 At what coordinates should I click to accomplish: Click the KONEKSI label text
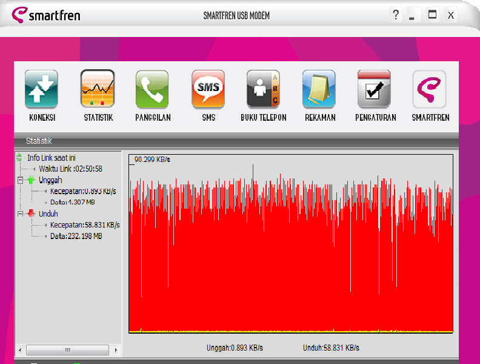click(42, 118)
